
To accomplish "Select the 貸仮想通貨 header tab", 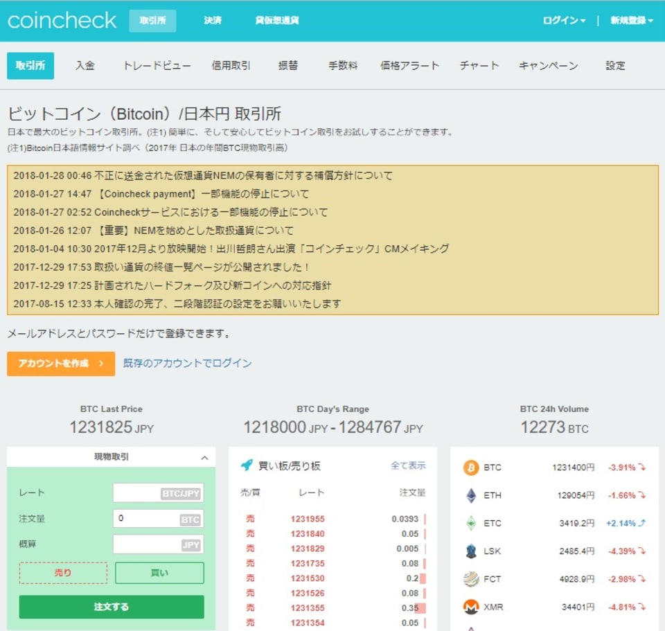I will pos(277,20).
